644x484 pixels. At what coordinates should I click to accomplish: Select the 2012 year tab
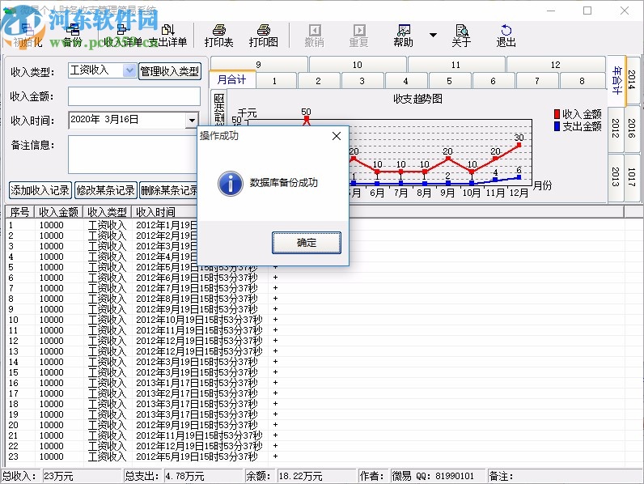point(616,128)
